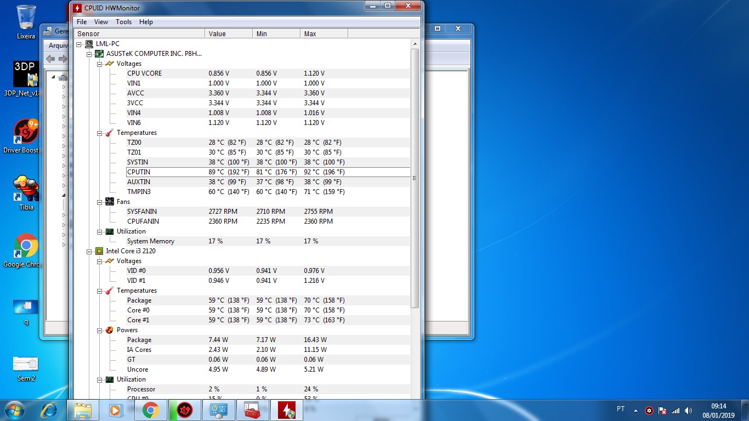Click the Max column header
Image resolution: width=749 pixels, height=421 pixels.
324,33
